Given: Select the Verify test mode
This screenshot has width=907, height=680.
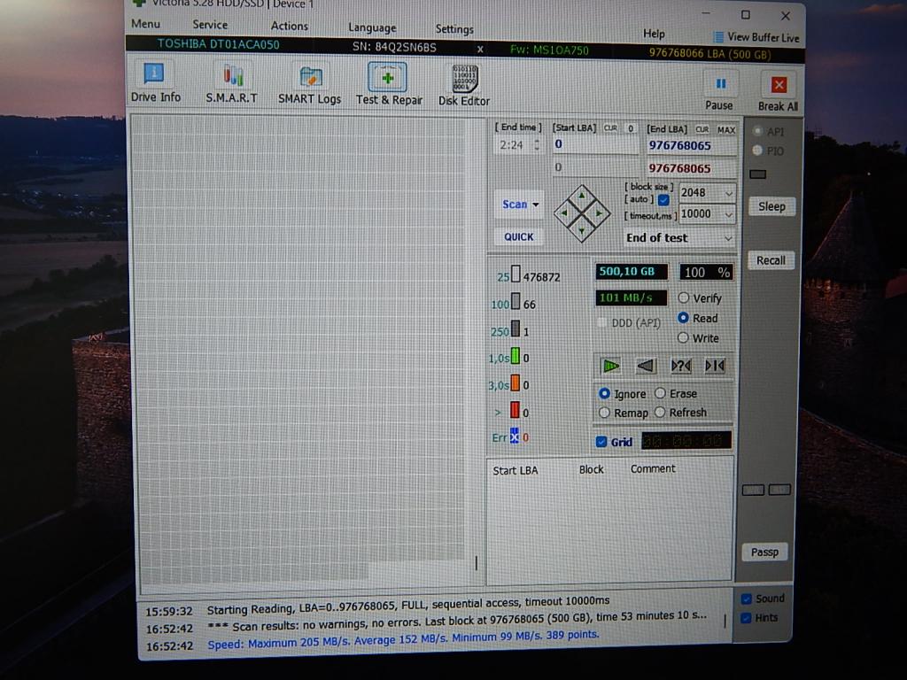Looking at the screenshot, I should click(684, 298).
